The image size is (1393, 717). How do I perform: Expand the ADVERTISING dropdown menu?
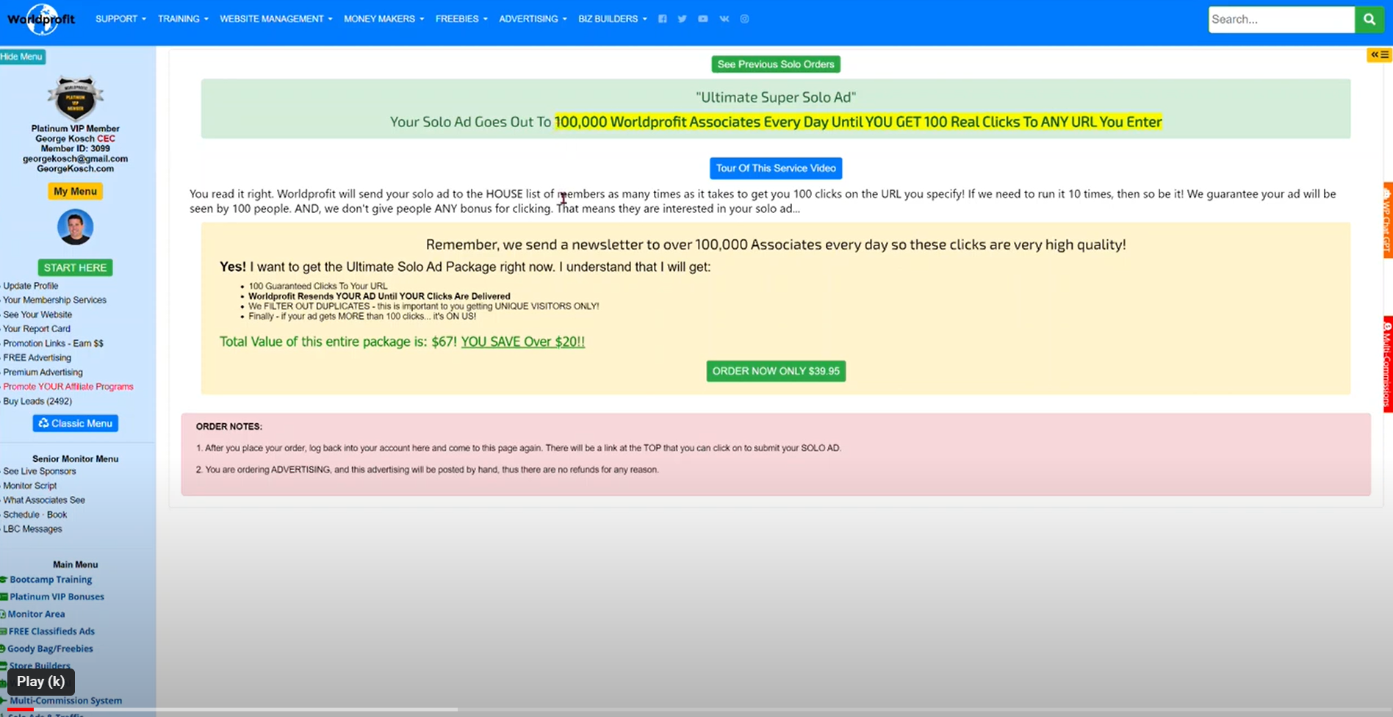point(533,19)
